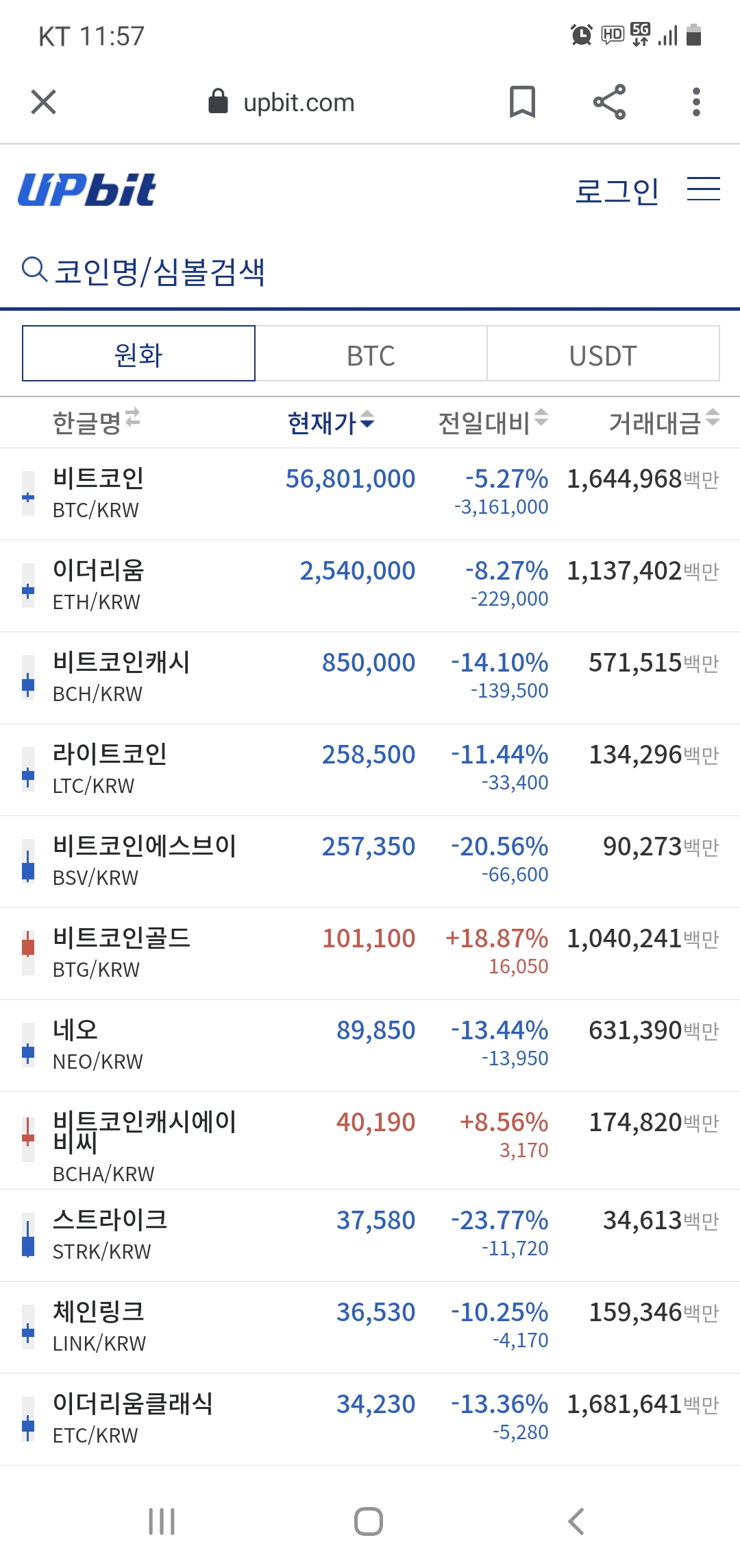
Task: Switch to the USDT market tab
Action: (x=603, y=355)
